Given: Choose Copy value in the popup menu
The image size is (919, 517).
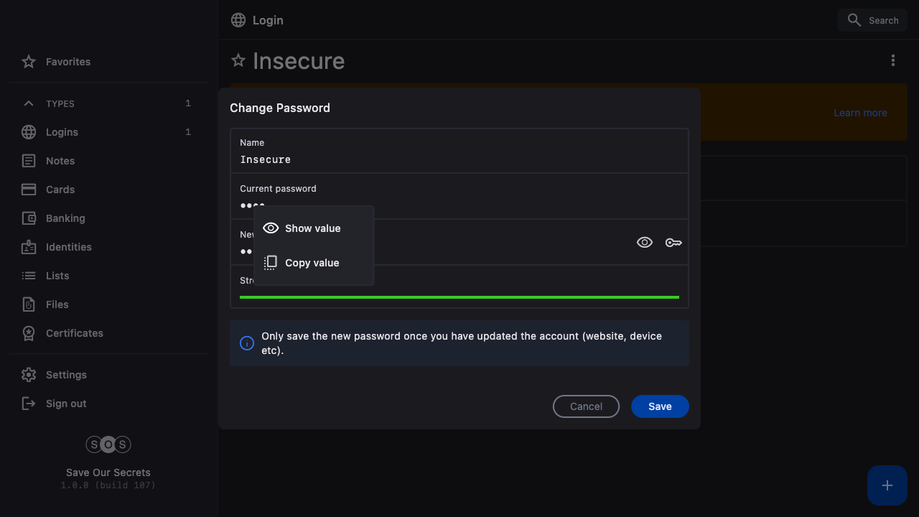Looking at the screenshot, I should [x=313, y=263].
